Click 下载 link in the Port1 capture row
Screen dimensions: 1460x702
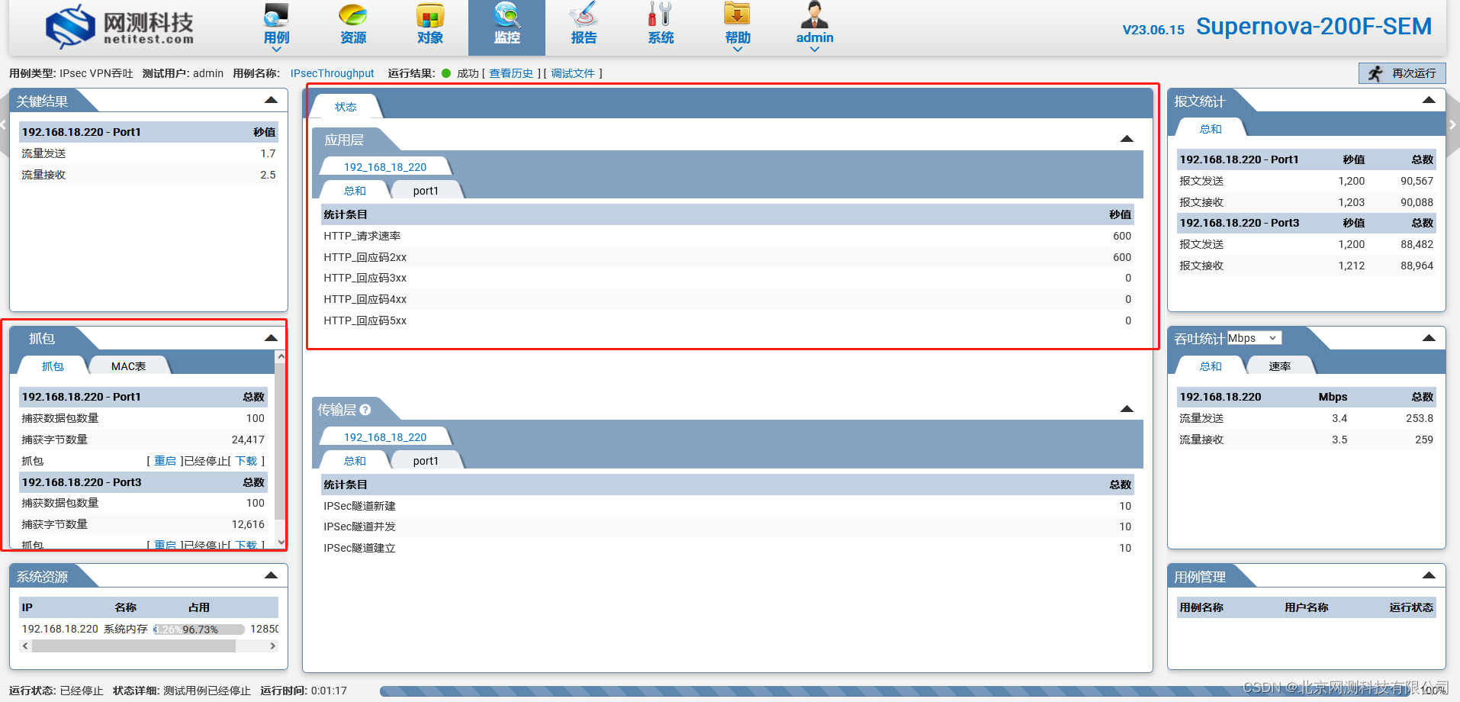pyautogui.click(x=246, y=461)
